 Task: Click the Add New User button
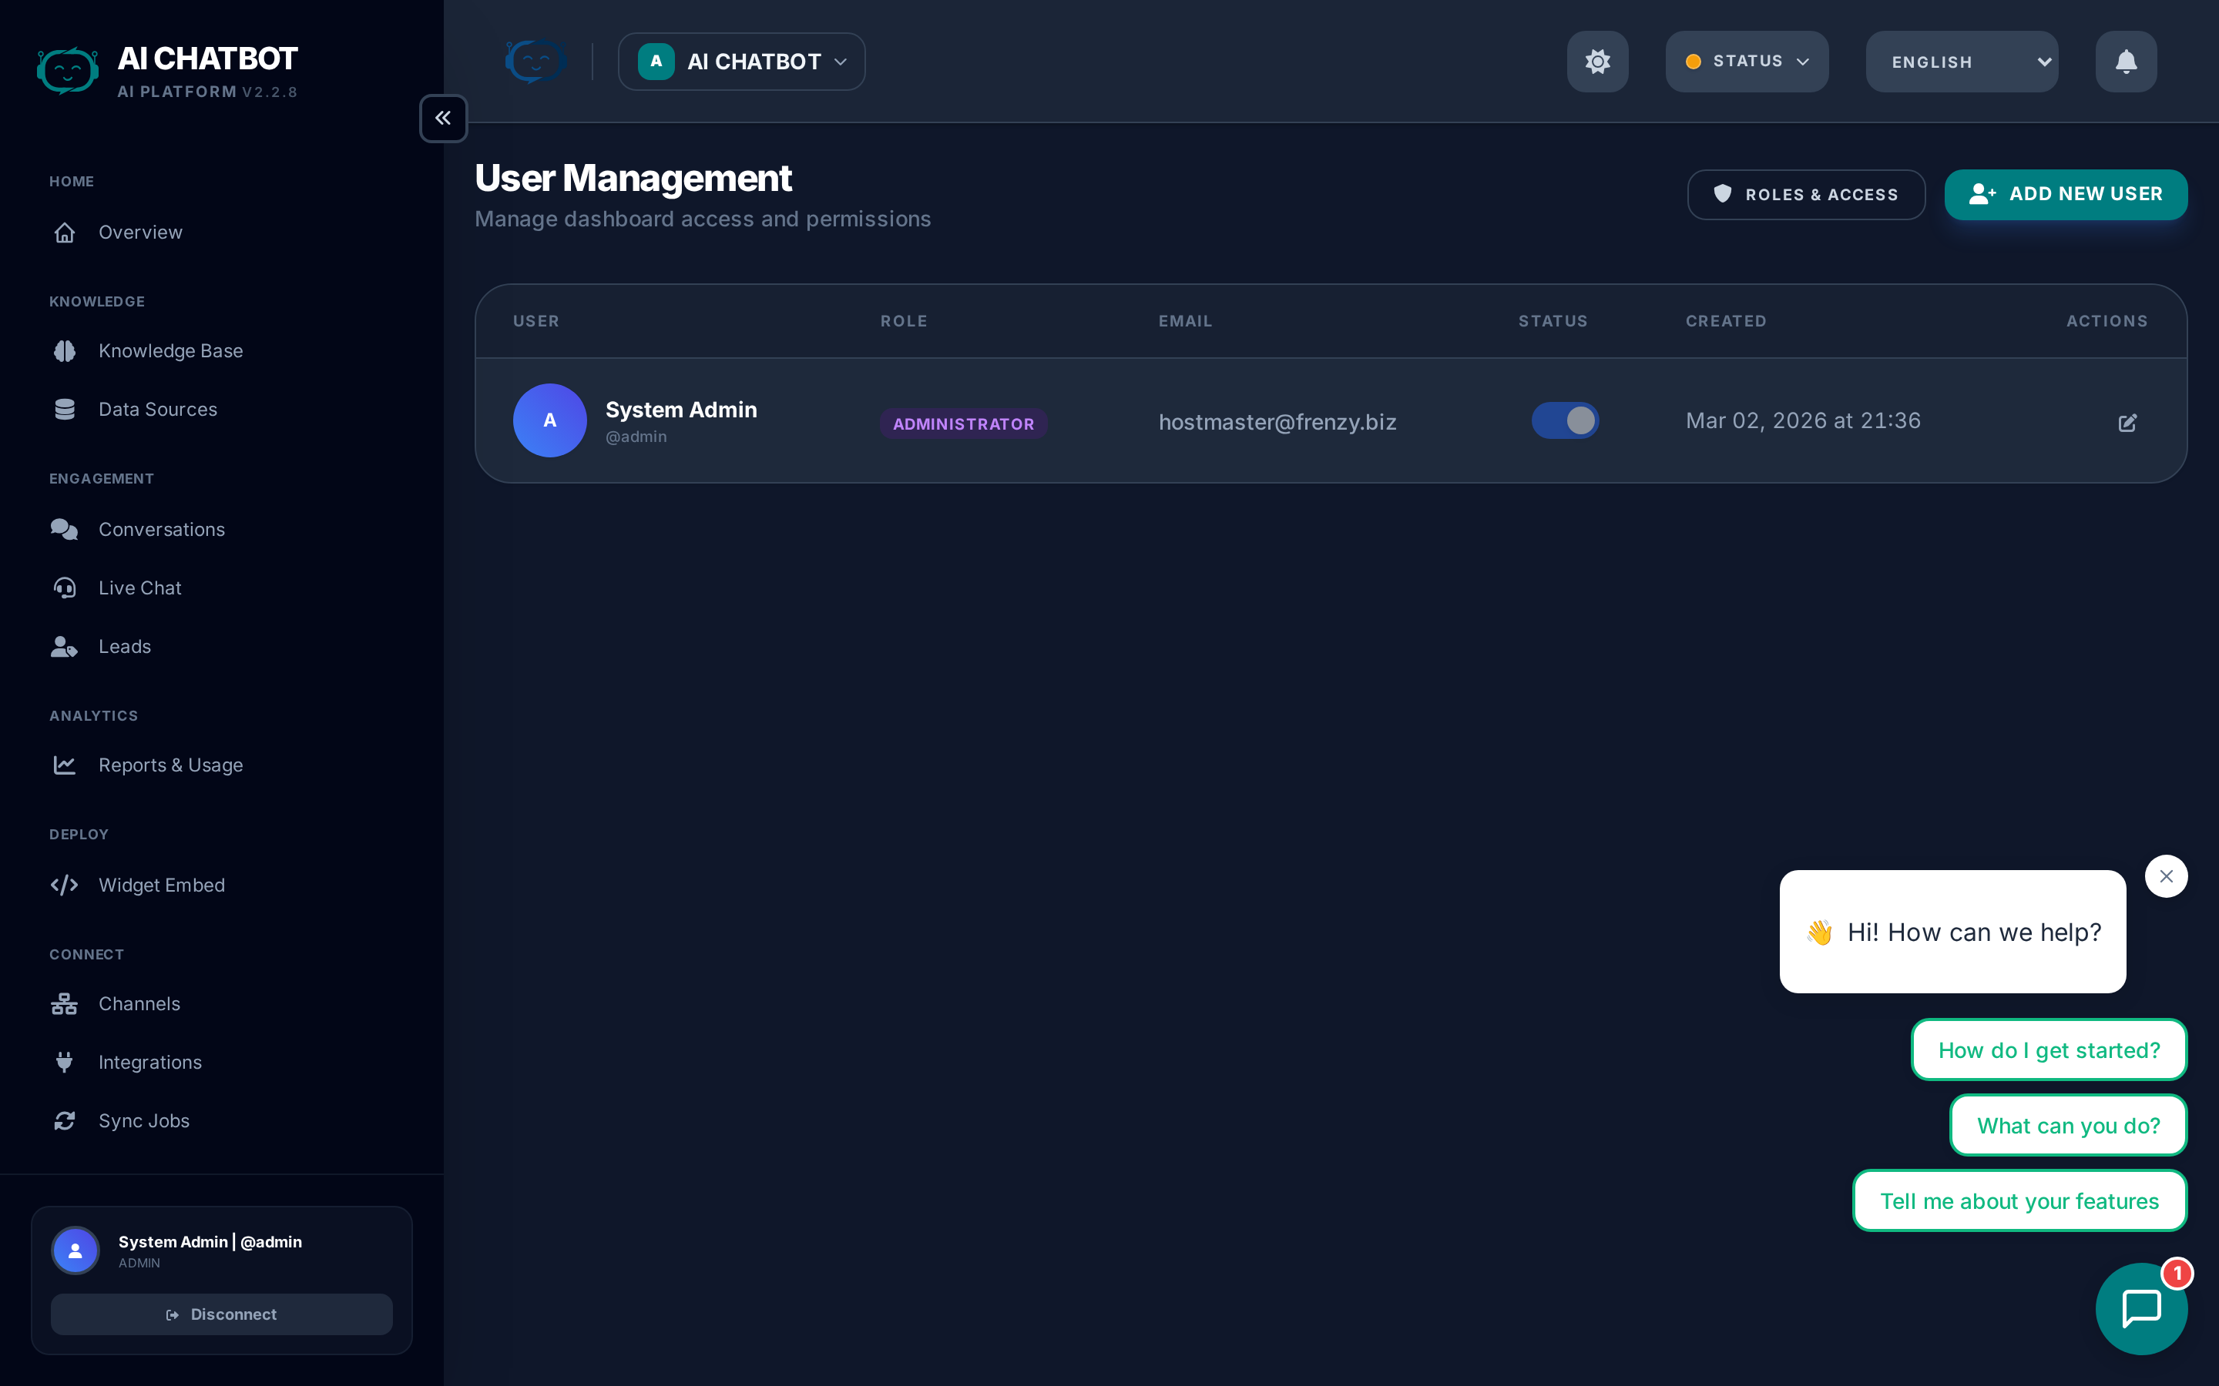pyautogui.click(x=2065, y=194)
